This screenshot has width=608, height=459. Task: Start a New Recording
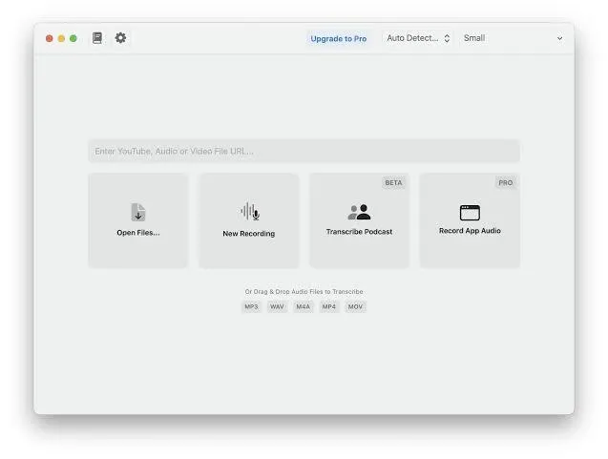[249, 220]
